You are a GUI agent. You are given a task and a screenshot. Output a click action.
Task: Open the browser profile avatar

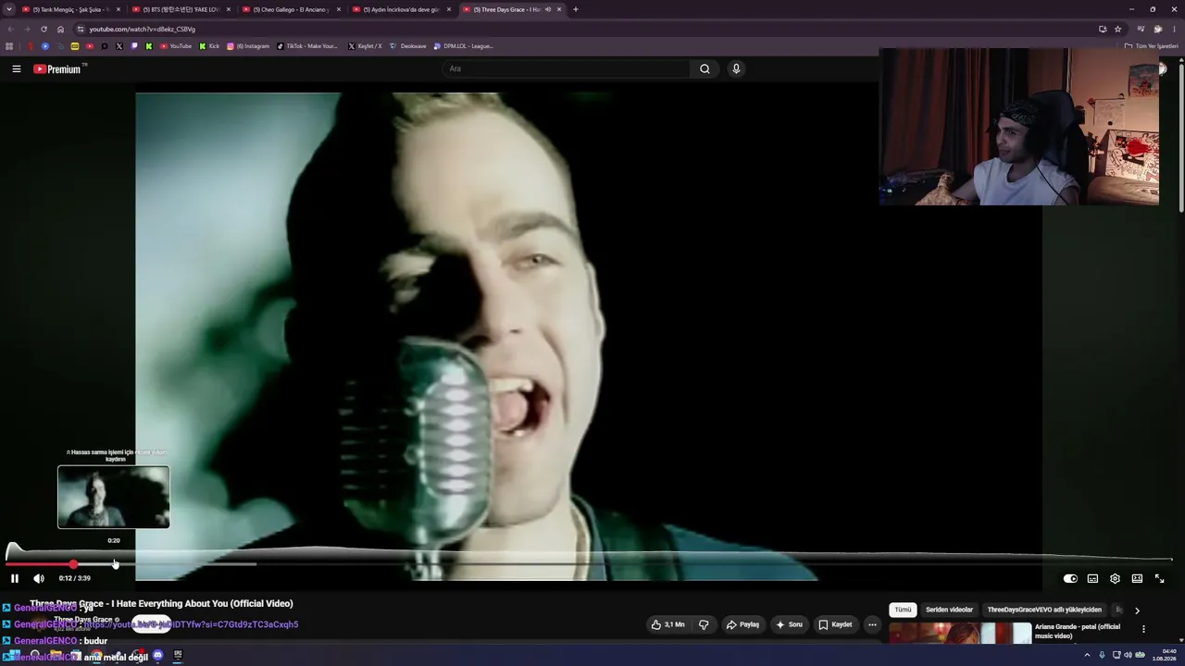tap(1157, 29)
